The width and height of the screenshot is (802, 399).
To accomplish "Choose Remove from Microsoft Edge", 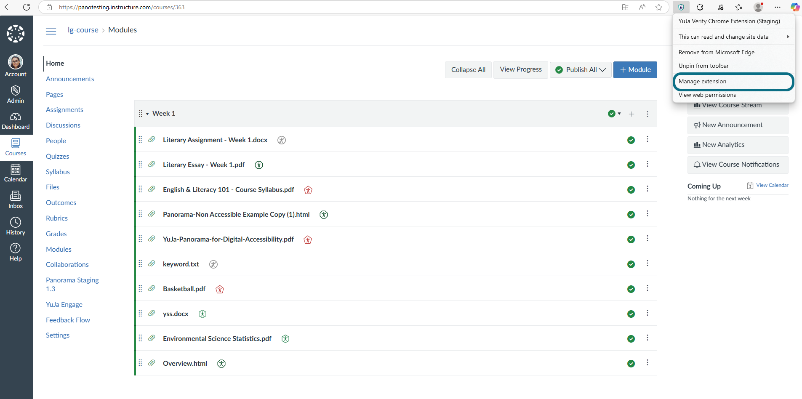I will 734,52.
